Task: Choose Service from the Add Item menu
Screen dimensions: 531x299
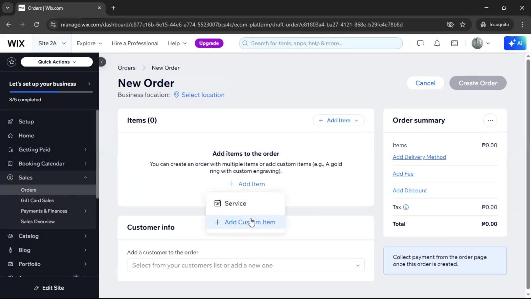Action: click(x=245, y=203)
